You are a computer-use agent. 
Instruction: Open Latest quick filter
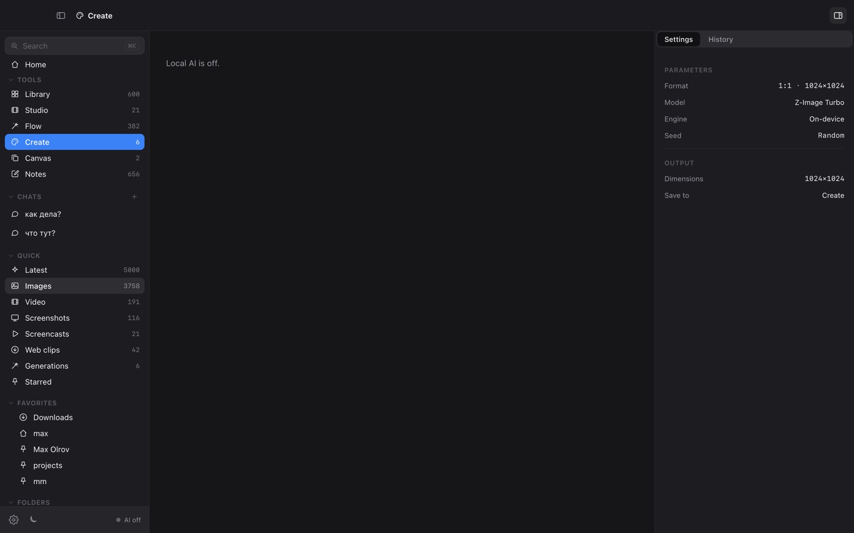[x=75, y=270]
